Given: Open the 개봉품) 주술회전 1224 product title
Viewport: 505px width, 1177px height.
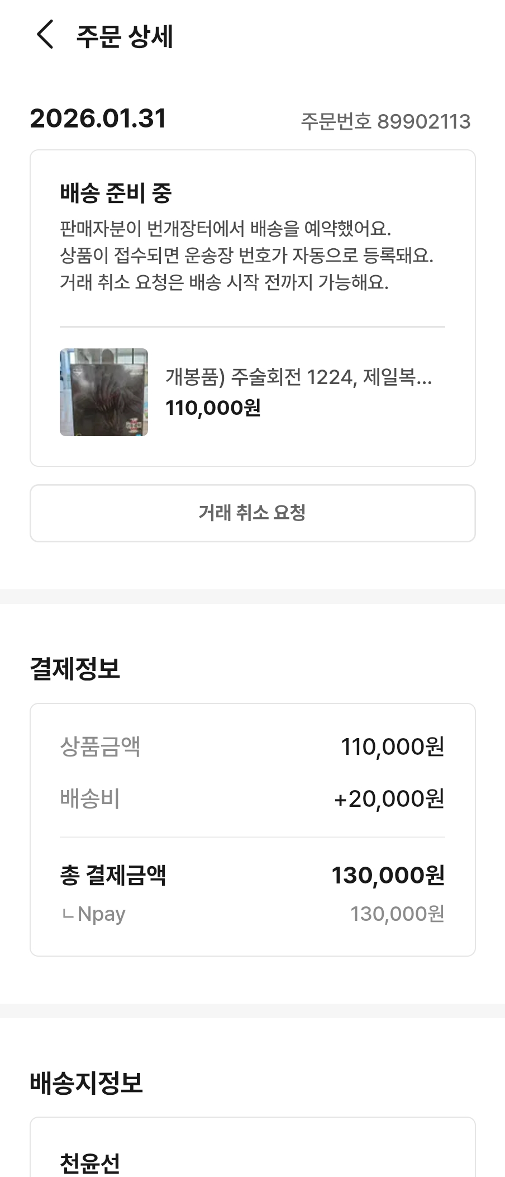Looking at the screenshot, I should pos(298,377).
